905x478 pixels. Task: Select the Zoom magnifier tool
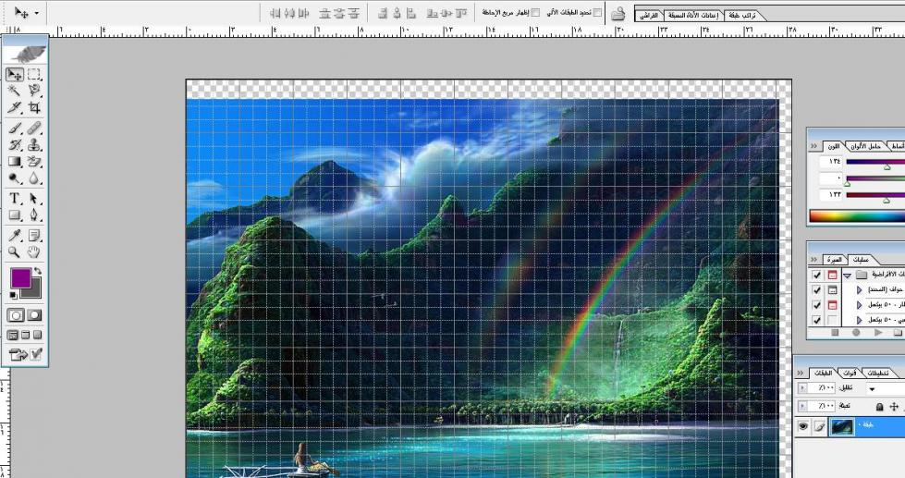(x=15, y=251)
